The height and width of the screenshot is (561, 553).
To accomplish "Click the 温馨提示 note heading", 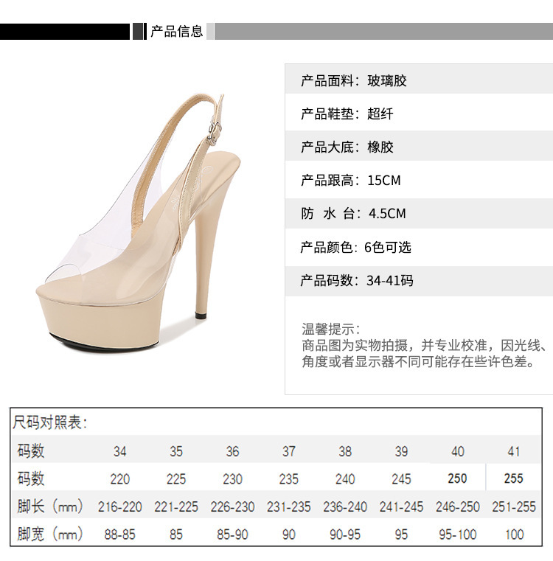I will pyautogui.click(x=331, y=329).
